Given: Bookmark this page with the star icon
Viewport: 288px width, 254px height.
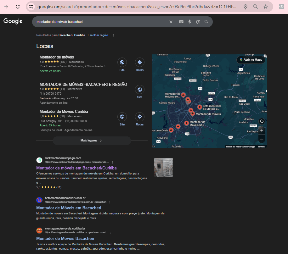Looking at the screenshot, I should (265, 7).
